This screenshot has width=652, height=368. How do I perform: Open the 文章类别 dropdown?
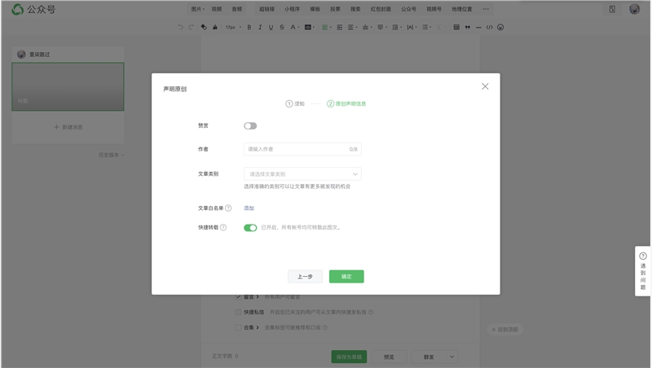click(302, 173)
